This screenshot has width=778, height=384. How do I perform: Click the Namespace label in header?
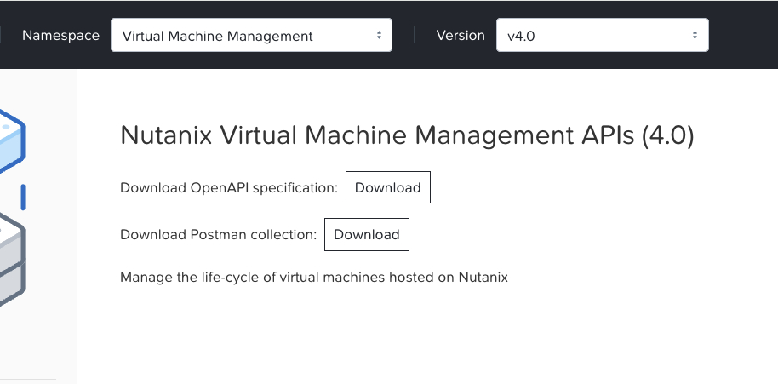tap(60, 36)
